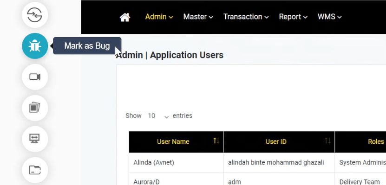Select the Aurora/D user row

click(257, 179)
